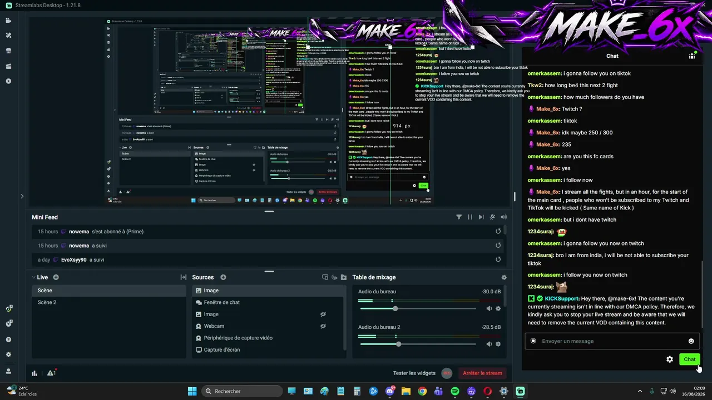The image size is (712, 400).
Task: Open the Recordings play icon in sidebar
Action: click(x=8, y=81)
